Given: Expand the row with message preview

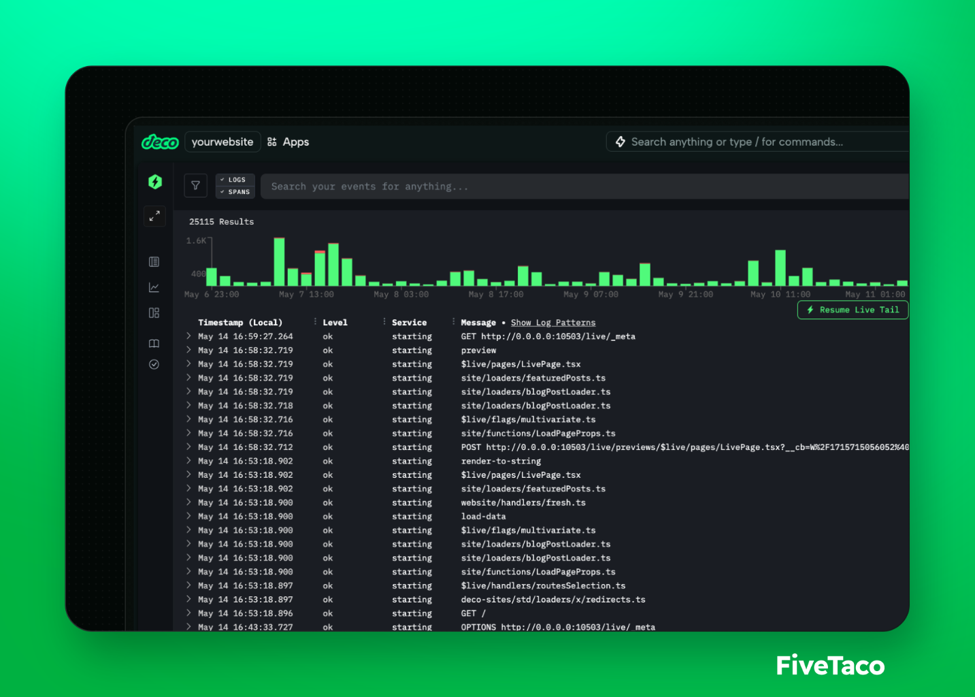Looking at the screenshot, I should [188, 350].
